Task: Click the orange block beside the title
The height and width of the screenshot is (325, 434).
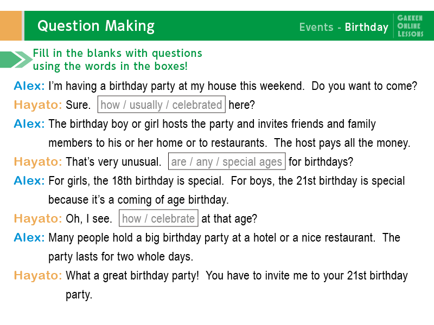Action: pyautogui.click(x=11, y=25)
